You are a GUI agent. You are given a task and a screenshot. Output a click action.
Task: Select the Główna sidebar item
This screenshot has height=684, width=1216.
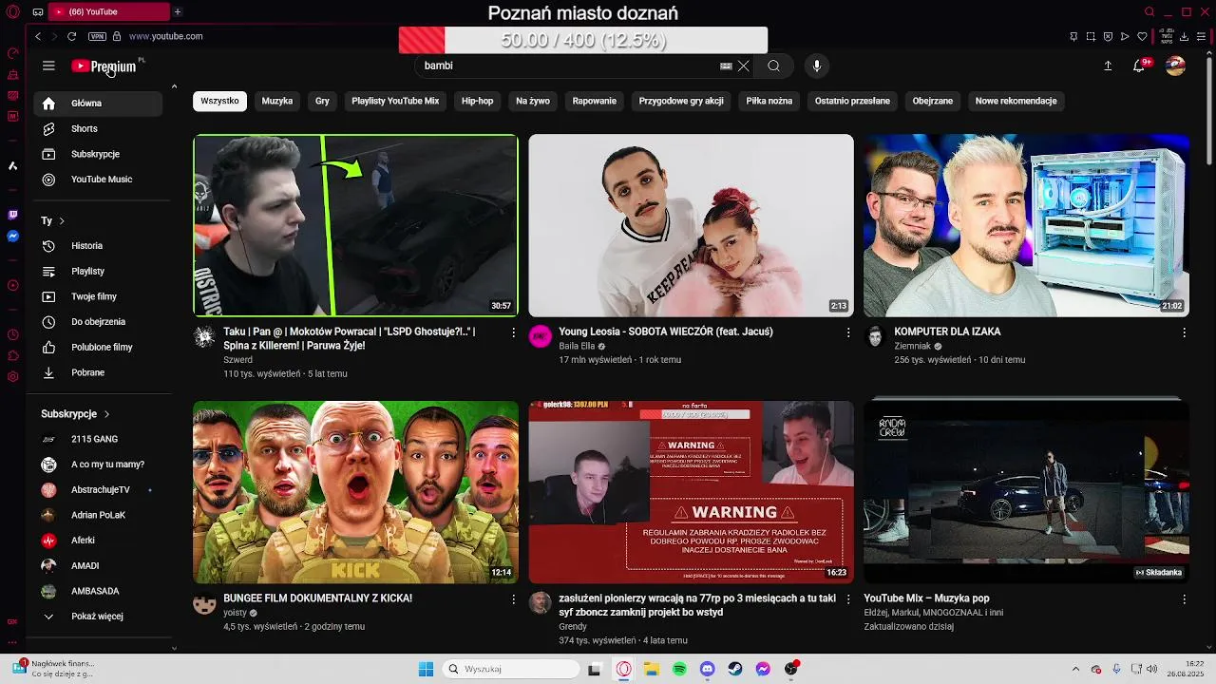coord(98,103)
